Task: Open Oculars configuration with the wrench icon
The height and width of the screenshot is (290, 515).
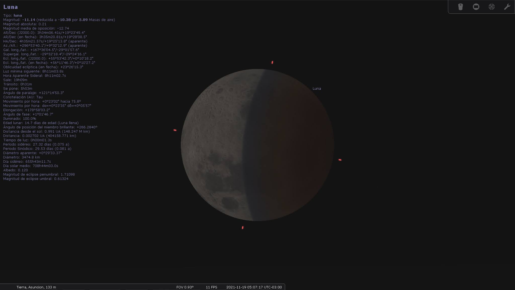Action: click(x=507, y=7)
